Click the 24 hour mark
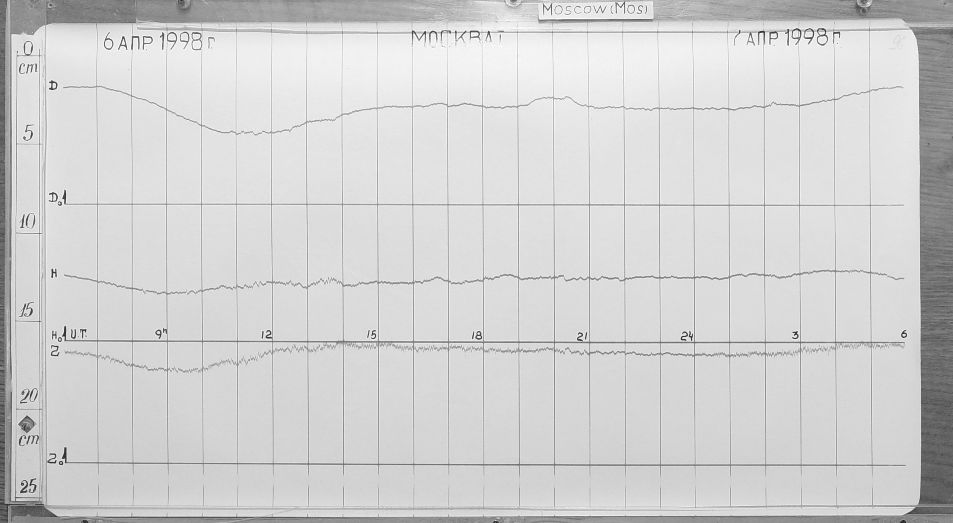Image resolution: width=953 pixels, height=523 pixels. pos(687,337)
